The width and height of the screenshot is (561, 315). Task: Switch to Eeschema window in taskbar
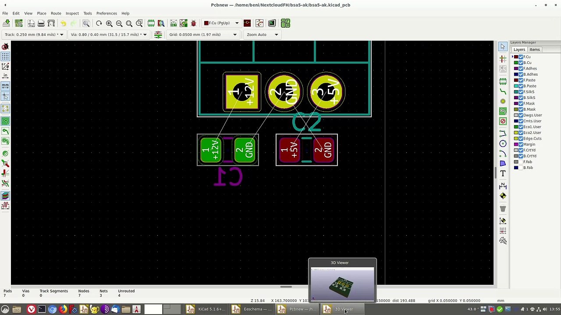point(252,309)
